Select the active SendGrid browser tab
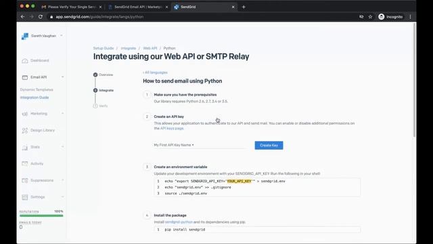Screen dimensions: 433x244 [x=204, y=7]
